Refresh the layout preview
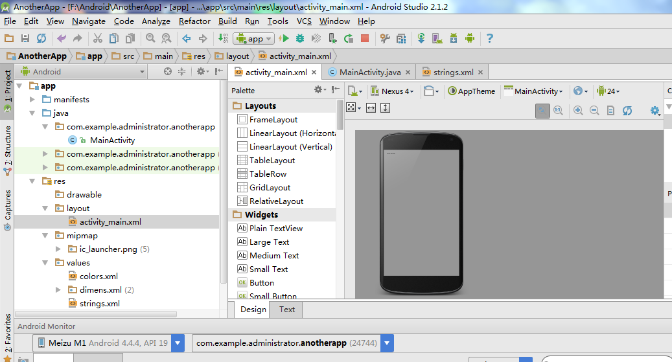This screenshot has width=672, height=362. click(x=627, y=111)
